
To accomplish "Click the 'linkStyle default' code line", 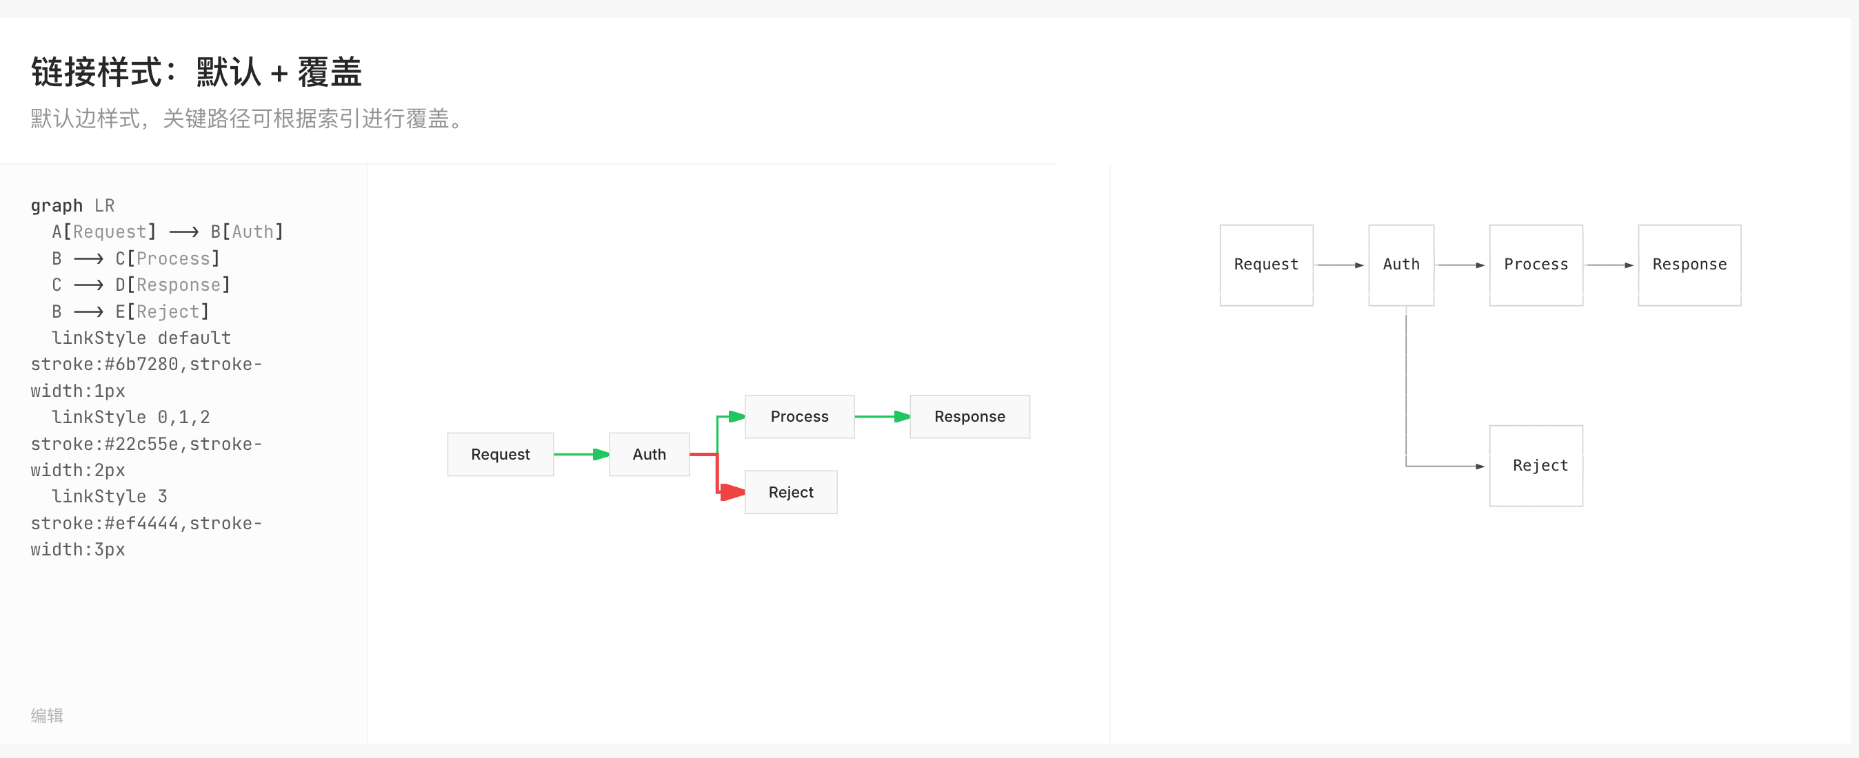I will click(141, 338).
